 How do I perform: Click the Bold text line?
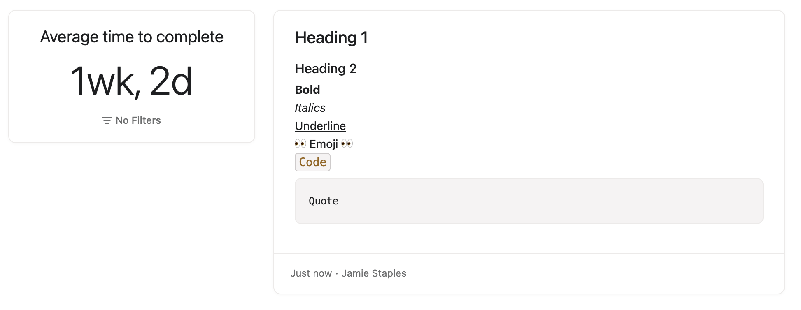coord(307,90)
